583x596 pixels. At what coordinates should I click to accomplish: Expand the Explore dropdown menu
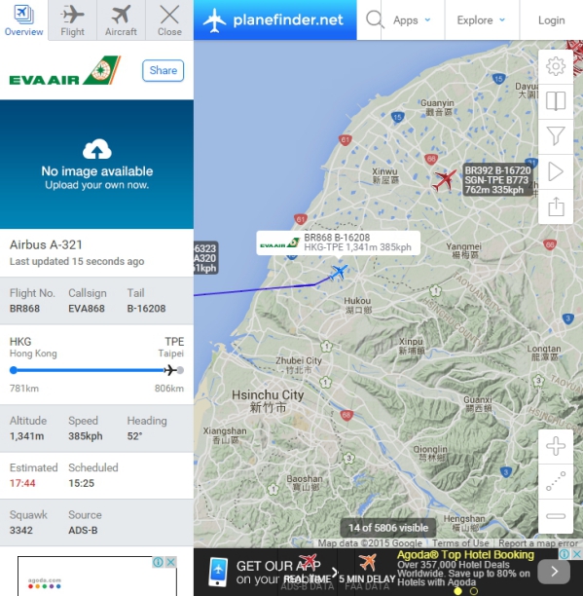(481, 20)
